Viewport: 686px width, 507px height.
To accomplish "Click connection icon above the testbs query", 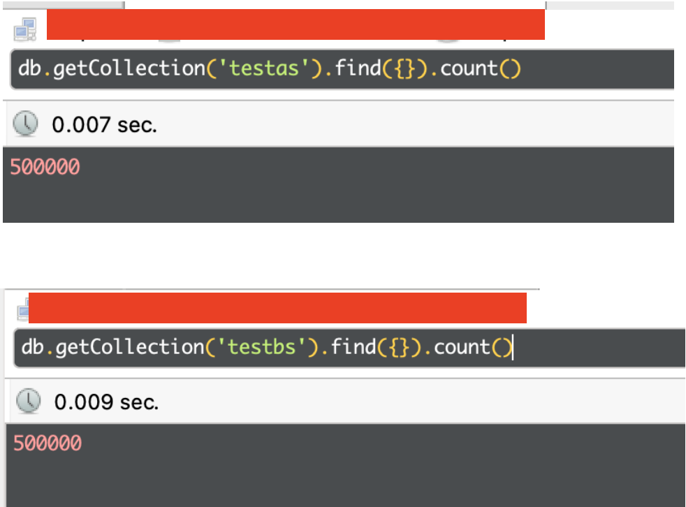I will click(22, 307).
